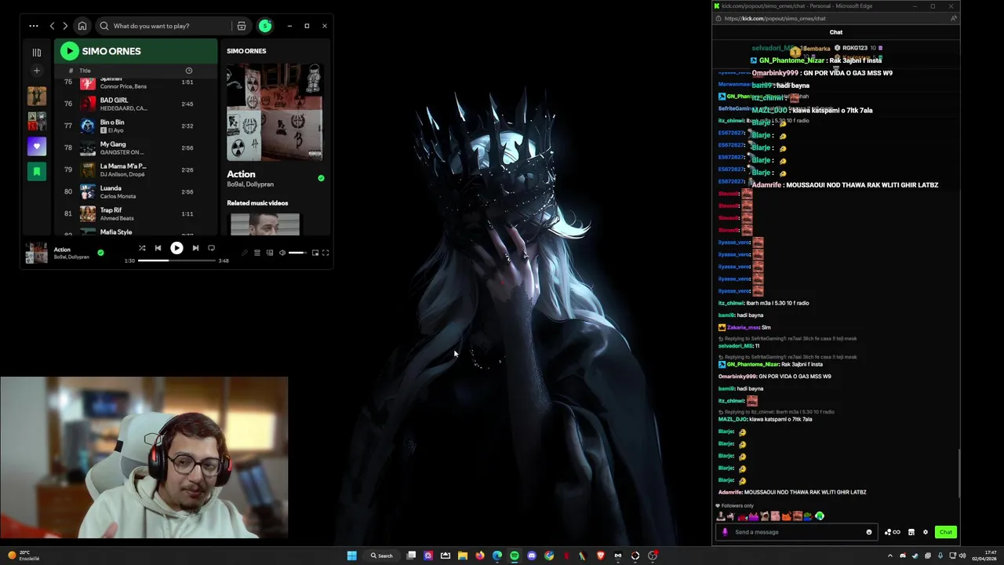The height and width of the screenshot is (565, 1004).
Task: Skip to previous track
Action: click(158, 248)
